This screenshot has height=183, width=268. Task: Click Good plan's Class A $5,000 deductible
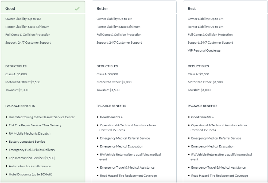point(16,74)
